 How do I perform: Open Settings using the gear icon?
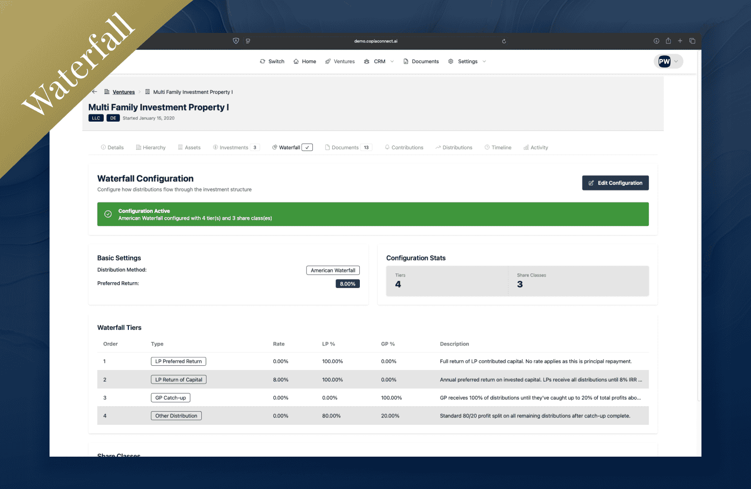[x=451, y=61]
